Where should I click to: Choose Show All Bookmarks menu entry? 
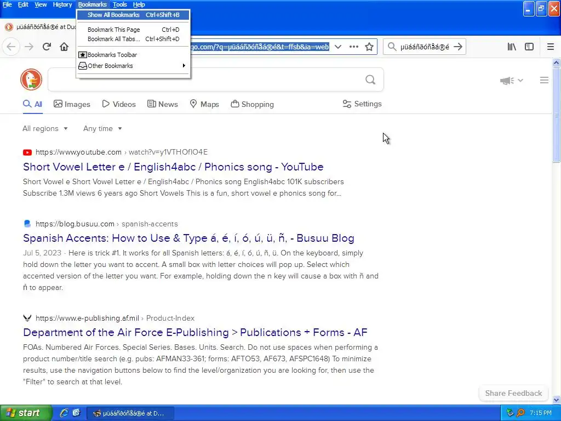pyautogui.click(x=133, y=15)
